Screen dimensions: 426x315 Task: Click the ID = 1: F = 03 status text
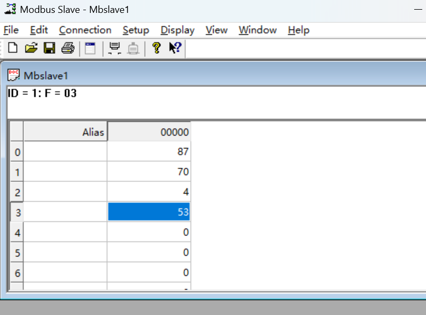pyautogui.click(x=42, y=93)
